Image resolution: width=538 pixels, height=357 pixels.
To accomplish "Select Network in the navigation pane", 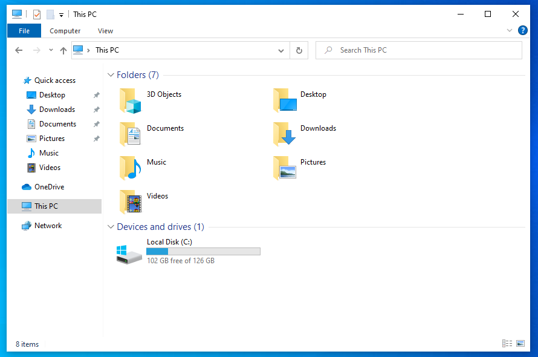I will pyautogui.click(x=48, y=226).
